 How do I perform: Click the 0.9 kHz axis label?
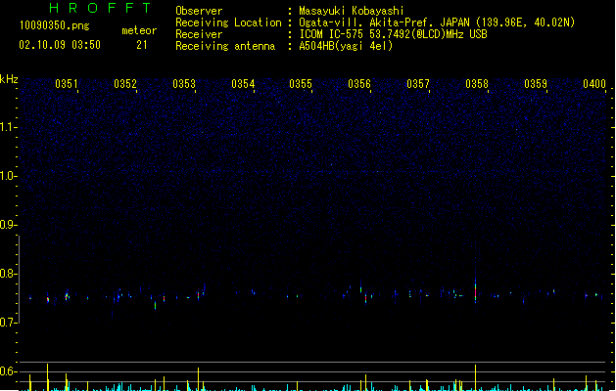pos(9,225)
